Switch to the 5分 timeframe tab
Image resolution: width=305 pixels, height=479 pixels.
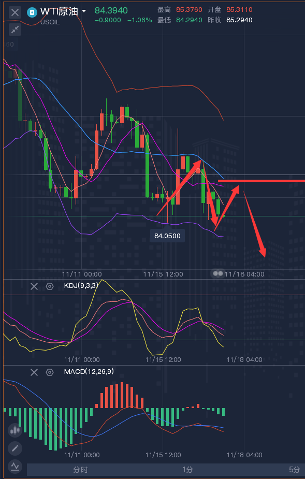pyautogui.click(x=294, y=469)
